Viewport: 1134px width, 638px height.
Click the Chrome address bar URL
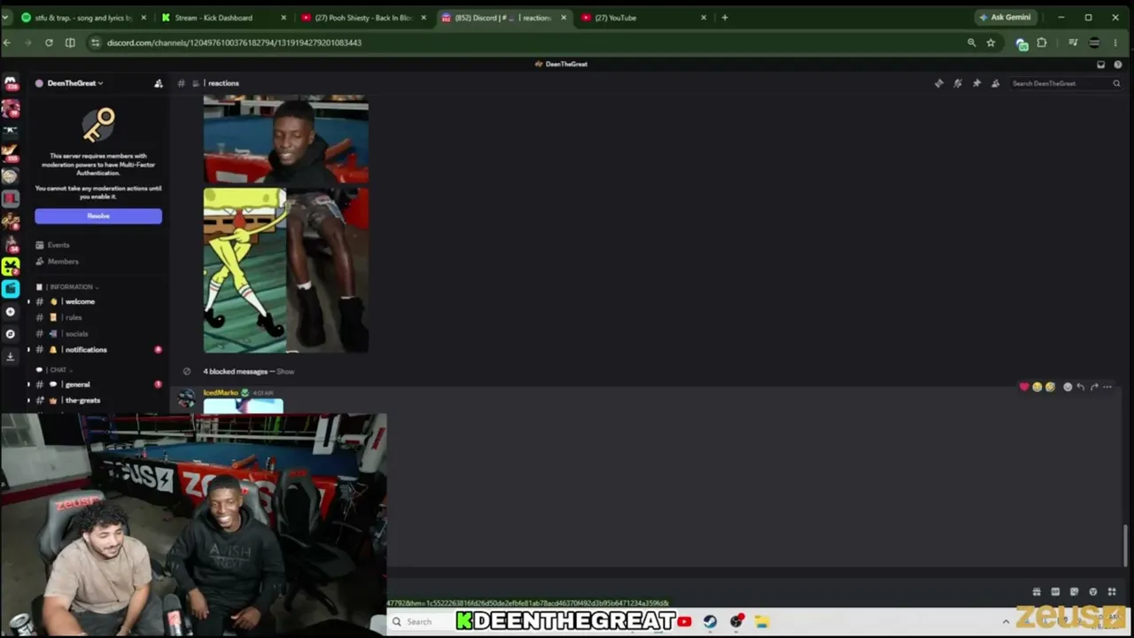[234, 43]
